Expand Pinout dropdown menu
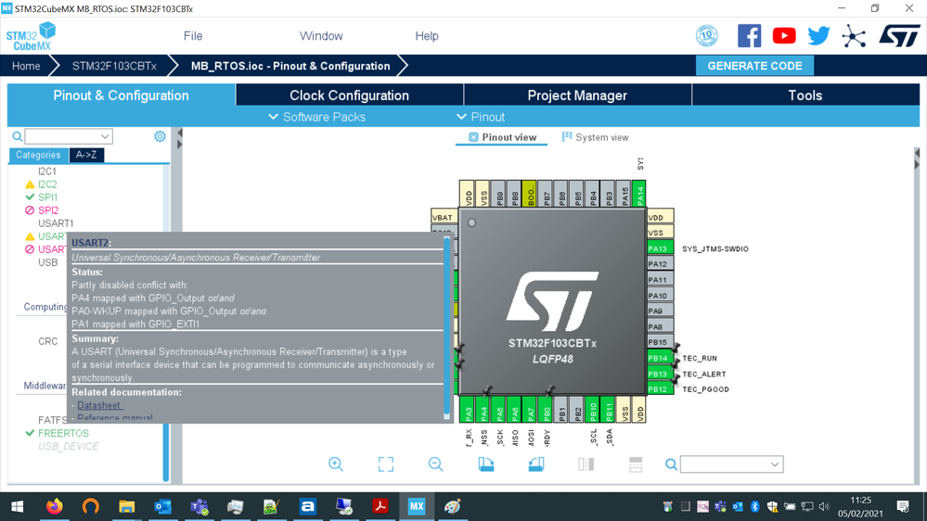 [x=482, y=117]
